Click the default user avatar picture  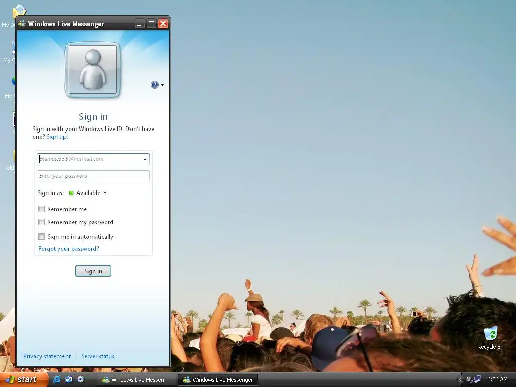click(x=93, y=70)
